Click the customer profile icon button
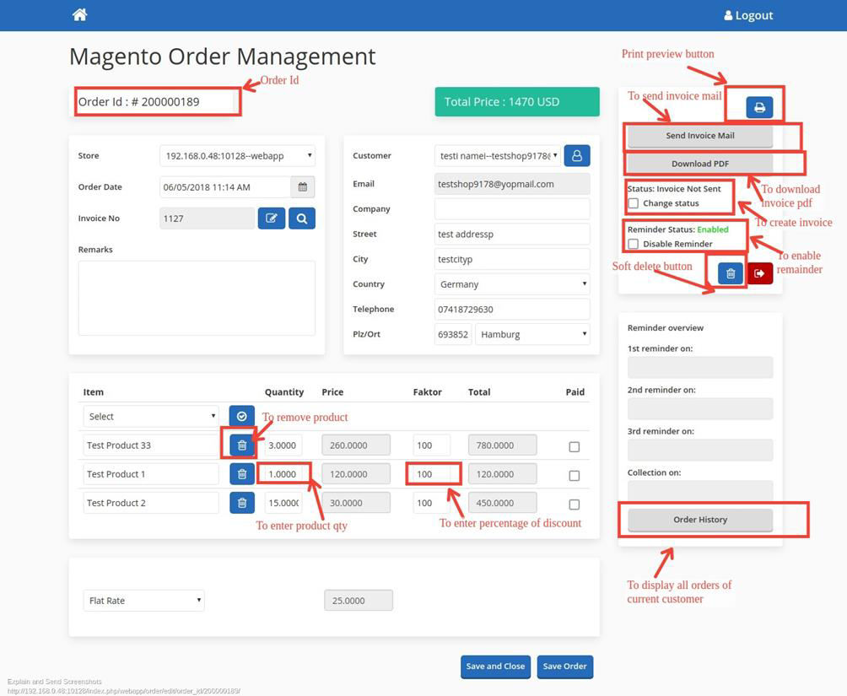This screenshot has height=696, width=847. pyautogui.click(x=577, y=156)
